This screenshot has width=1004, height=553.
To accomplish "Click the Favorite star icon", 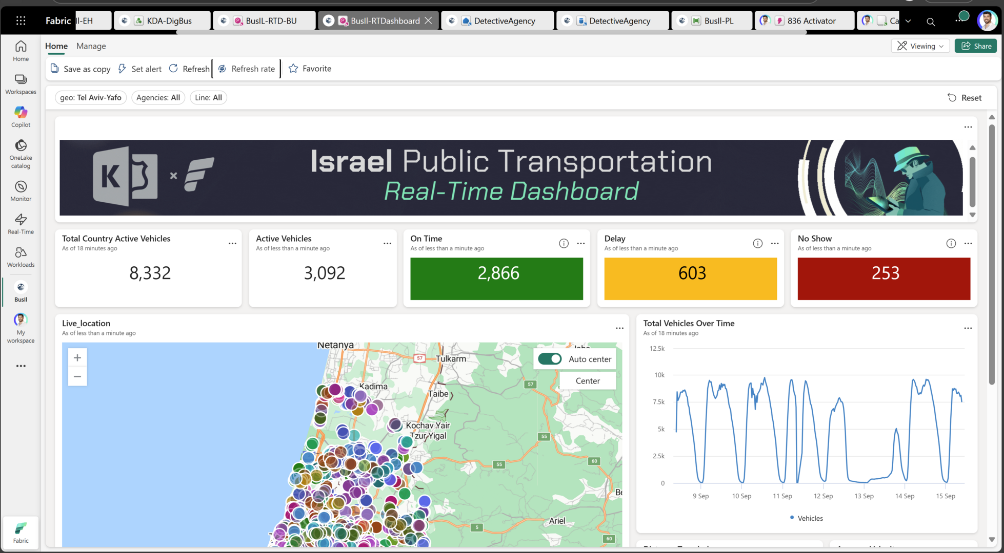I will pyautogui.click(x=293, y=69).
